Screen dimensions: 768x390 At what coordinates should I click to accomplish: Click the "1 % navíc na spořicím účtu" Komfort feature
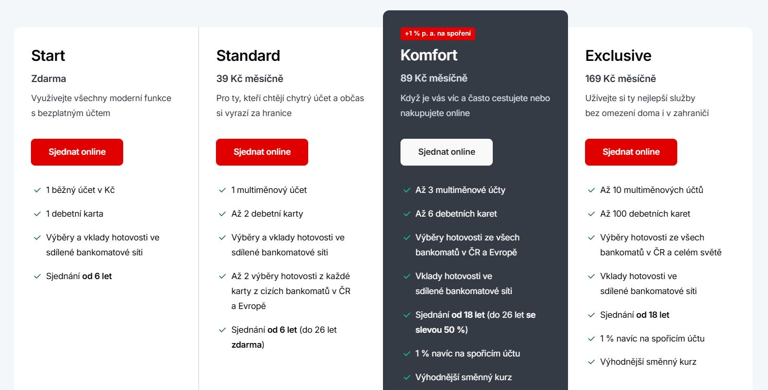point(468,354)
